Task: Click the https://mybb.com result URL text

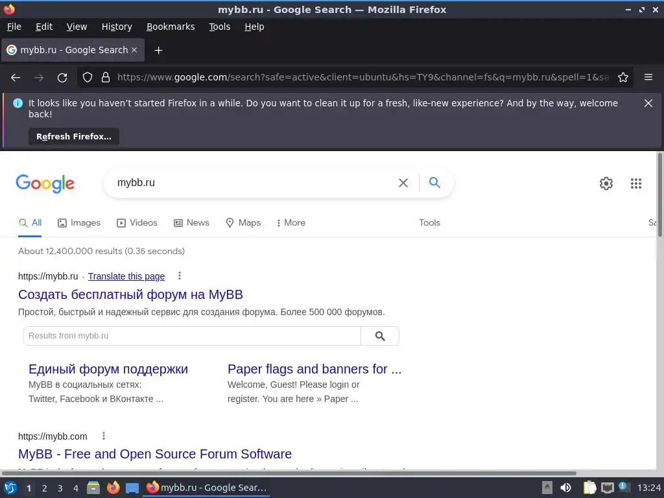Action: (53, 436)
